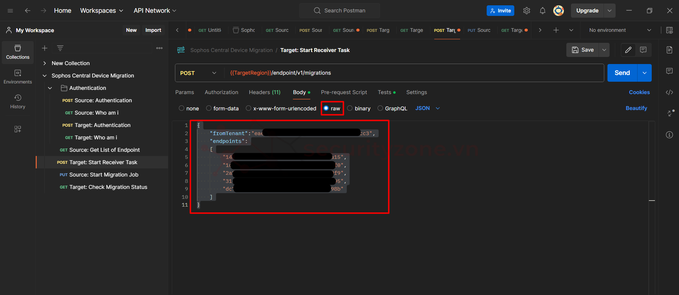The height and width of the screenshot is (295, 679).
Task: Open the user avatar menu
Action: point(559,11)
